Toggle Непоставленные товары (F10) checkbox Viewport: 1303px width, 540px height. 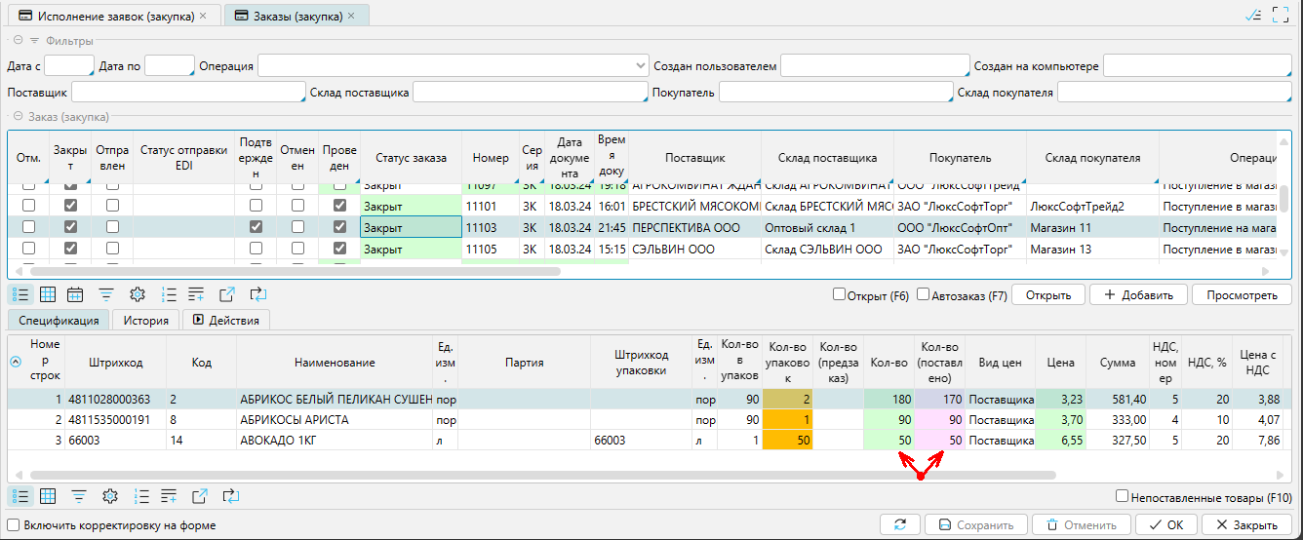1122,496
